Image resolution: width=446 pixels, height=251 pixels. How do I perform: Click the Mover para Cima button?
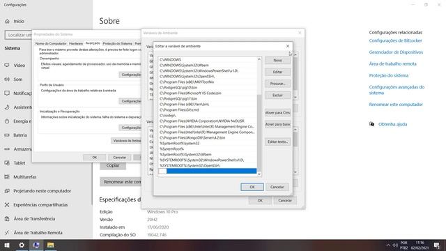pyautogui.click(x=277, y=113)
